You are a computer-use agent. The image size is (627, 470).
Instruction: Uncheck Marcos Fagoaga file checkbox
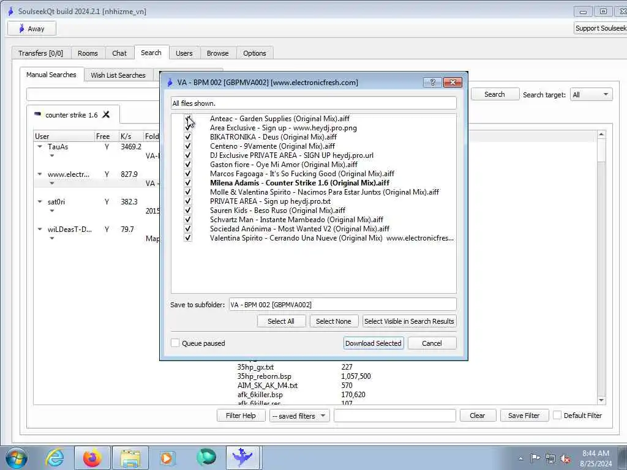[187, 173]
